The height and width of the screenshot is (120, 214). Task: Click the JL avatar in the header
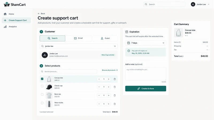point(193,4)
